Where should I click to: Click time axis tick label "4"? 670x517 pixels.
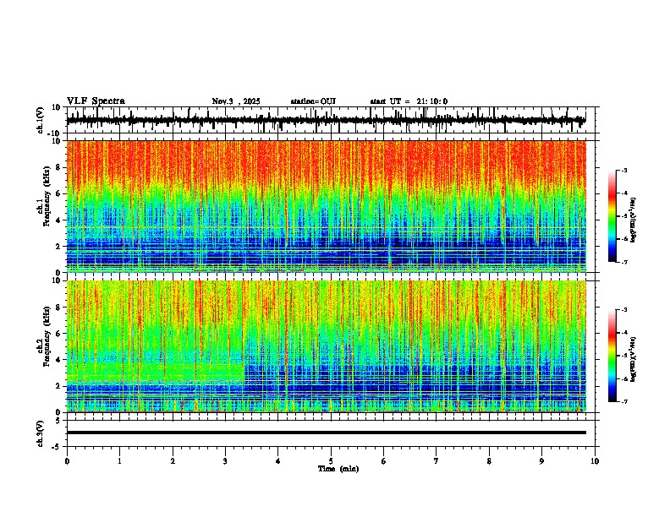pos(278,461)
